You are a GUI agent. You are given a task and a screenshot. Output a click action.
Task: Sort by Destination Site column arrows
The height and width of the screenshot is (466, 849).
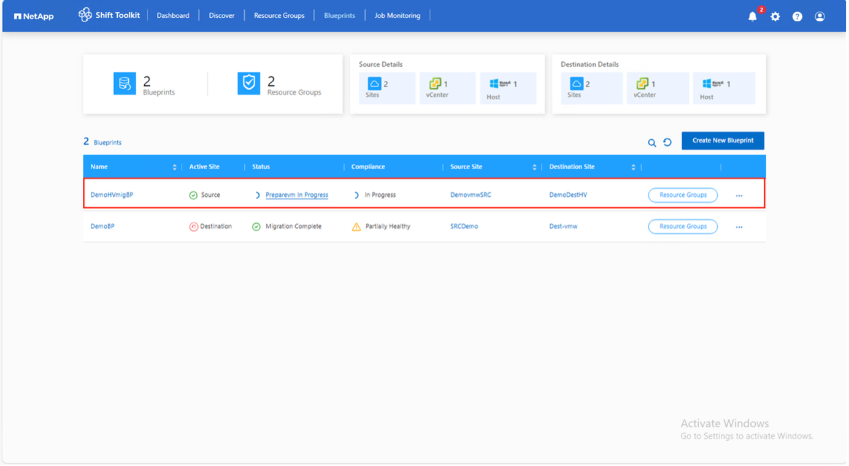pyautogui.click(x=633, y=167)
